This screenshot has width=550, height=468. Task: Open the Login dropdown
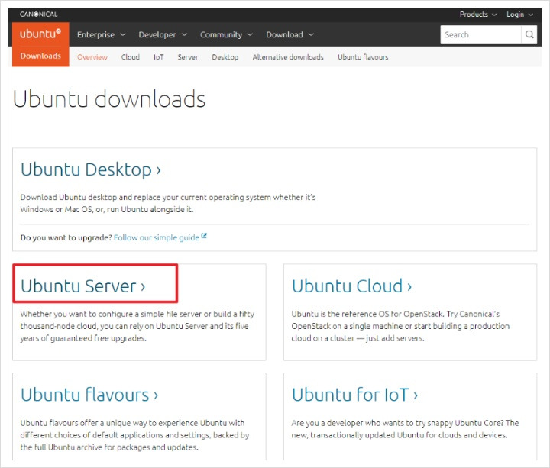(x=519, y=15)
